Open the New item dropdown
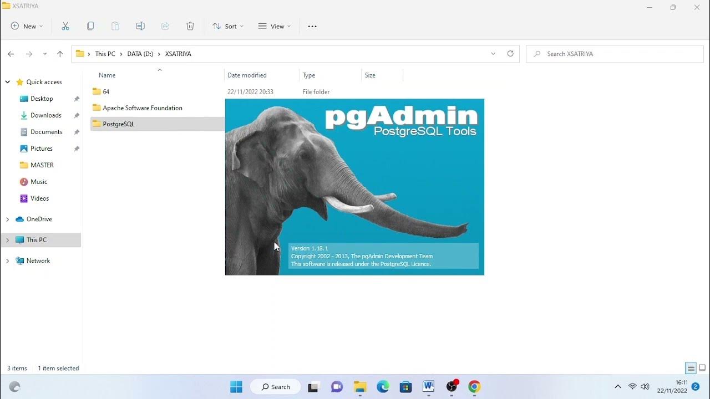 click(x=27, y=26)
